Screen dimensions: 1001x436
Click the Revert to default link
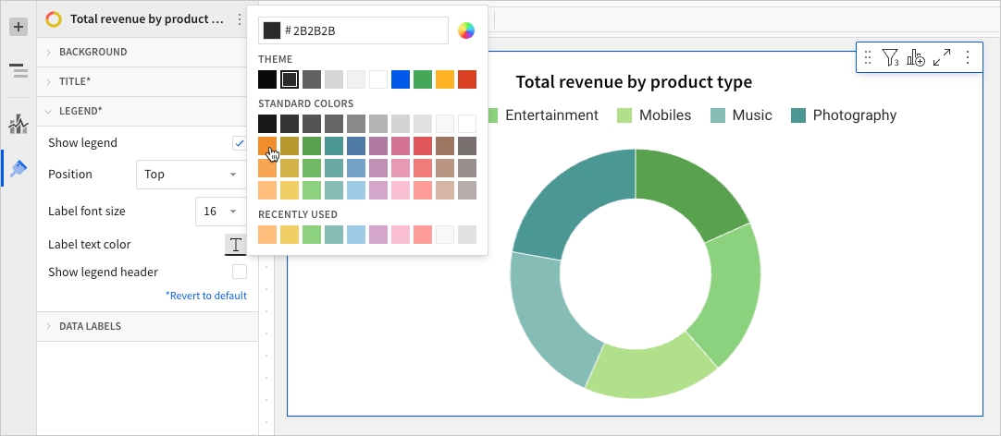point(206,296)
